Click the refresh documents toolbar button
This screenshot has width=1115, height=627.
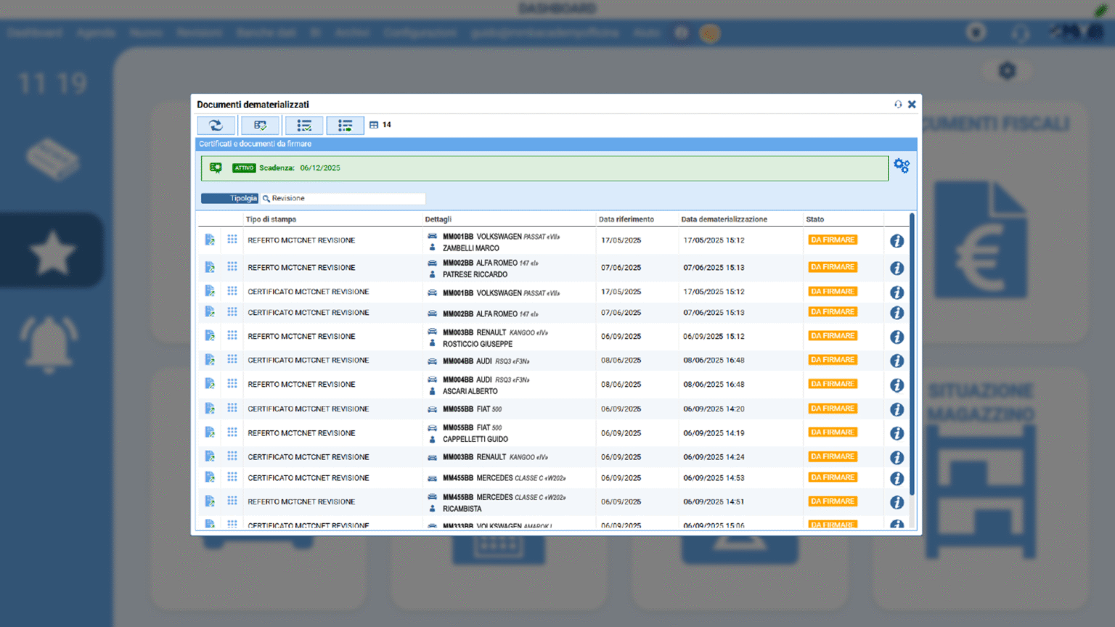216,126
